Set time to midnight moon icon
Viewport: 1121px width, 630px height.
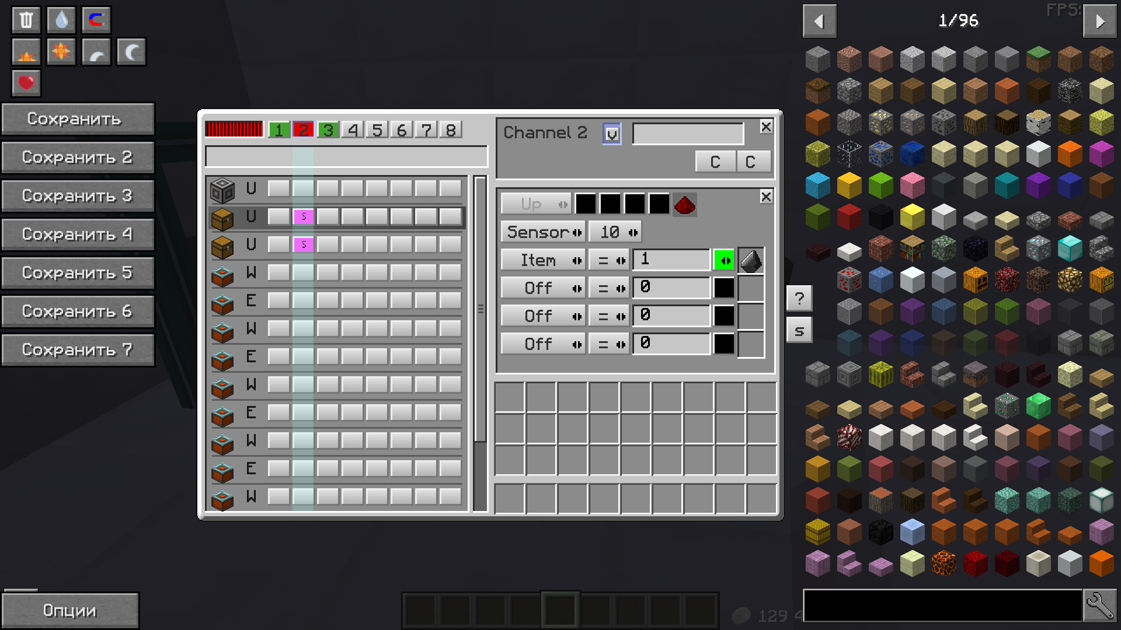click(131, 52)
